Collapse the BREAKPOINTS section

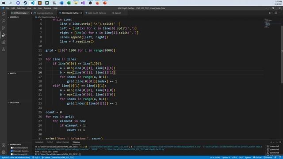pyautogui.click(x=15, y=144)
